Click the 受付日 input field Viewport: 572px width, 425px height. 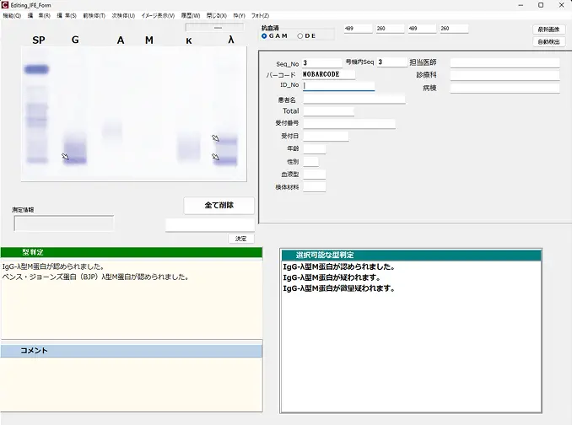[x=326, y=137]
